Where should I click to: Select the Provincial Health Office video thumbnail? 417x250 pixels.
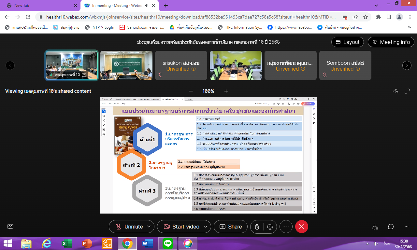pyautogui.click(x=126, y=65)
